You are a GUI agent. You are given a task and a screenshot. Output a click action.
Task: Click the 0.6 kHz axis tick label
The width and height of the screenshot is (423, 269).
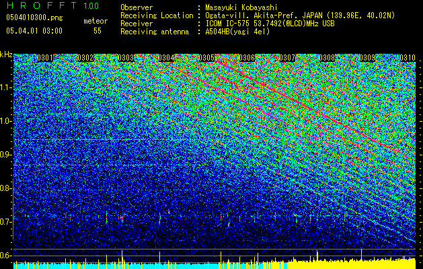pyautogui.click(x=6, y=256)
